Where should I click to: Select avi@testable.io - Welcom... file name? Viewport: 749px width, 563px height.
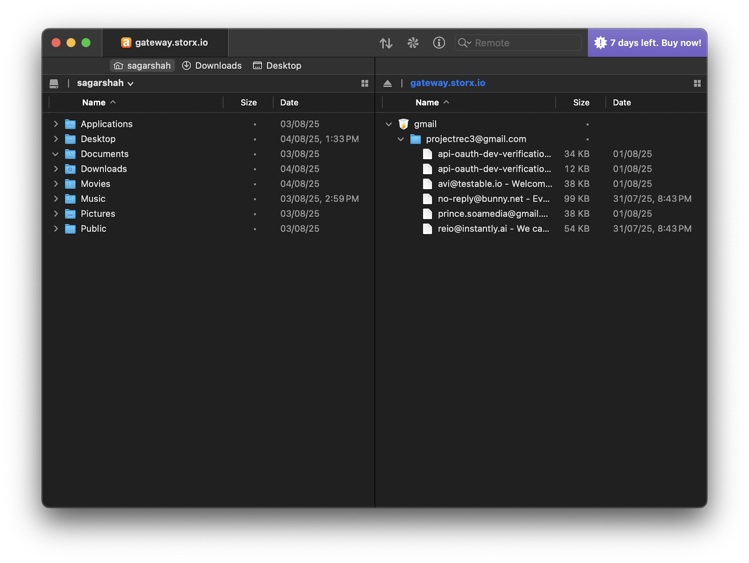pyautogui.click(x=495, y=184)
